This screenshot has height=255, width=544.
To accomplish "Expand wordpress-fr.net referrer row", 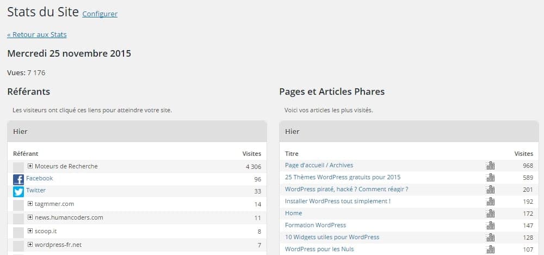I will [x=30, y=245].
